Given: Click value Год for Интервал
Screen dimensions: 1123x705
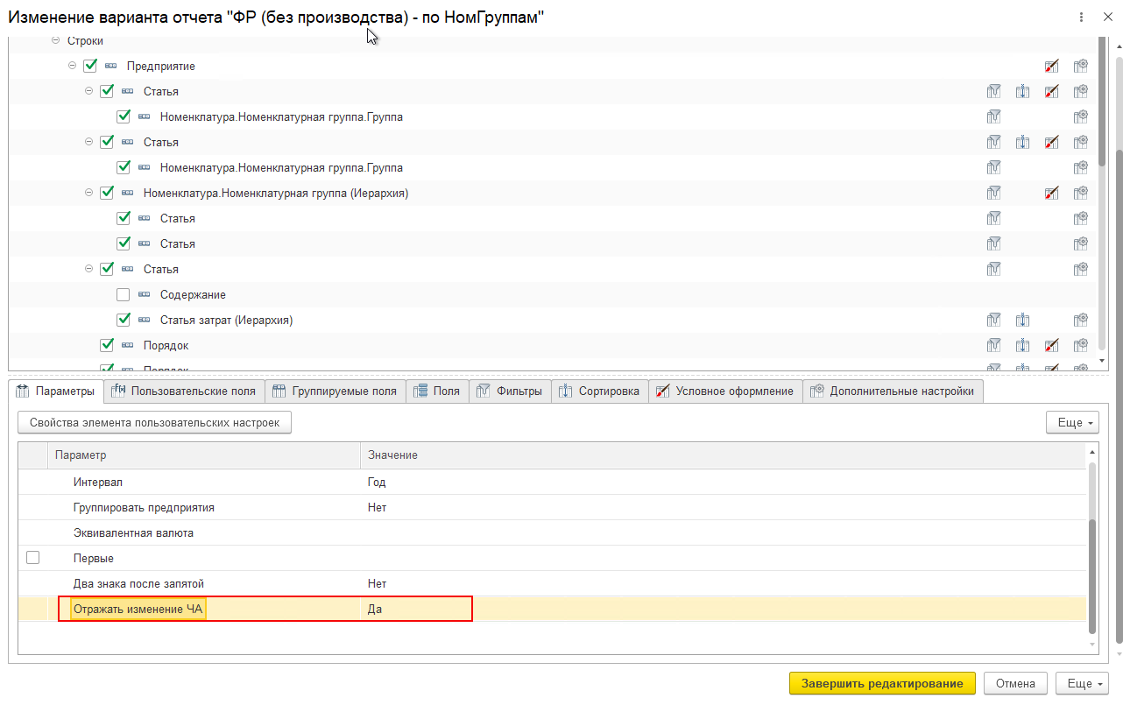Looking at the screenshot, I should (377, 482).
